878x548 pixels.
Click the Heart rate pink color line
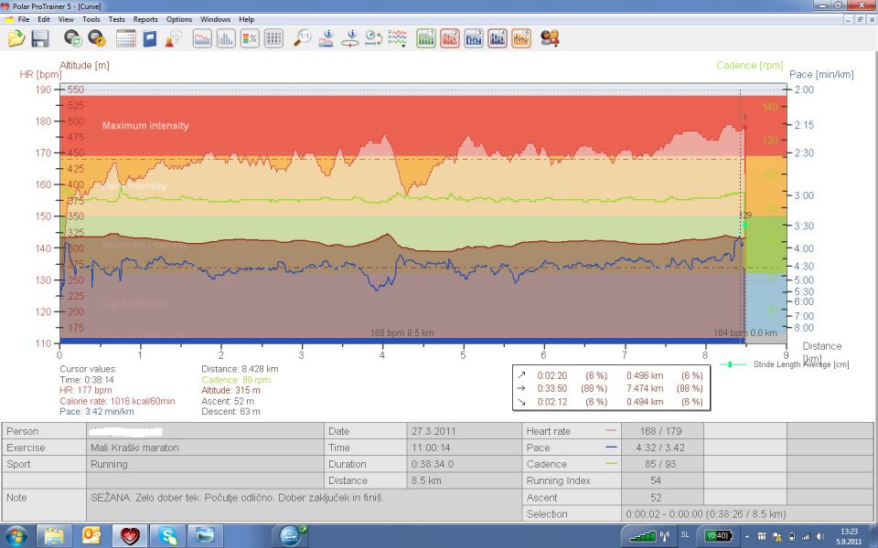pyautogui.click(x=611, y=431)
